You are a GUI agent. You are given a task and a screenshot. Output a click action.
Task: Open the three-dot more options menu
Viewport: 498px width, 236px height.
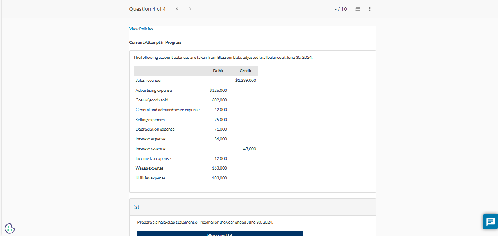(x=369, y=9)
